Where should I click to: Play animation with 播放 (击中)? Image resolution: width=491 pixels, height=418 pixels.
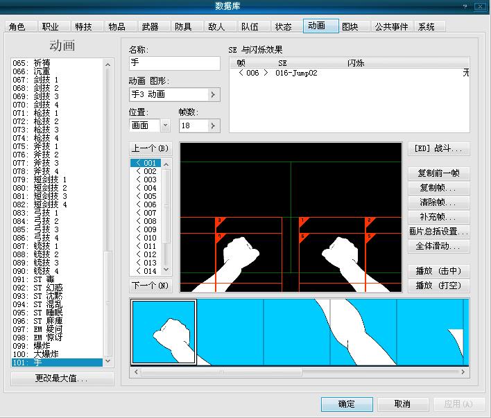[439, 271]
